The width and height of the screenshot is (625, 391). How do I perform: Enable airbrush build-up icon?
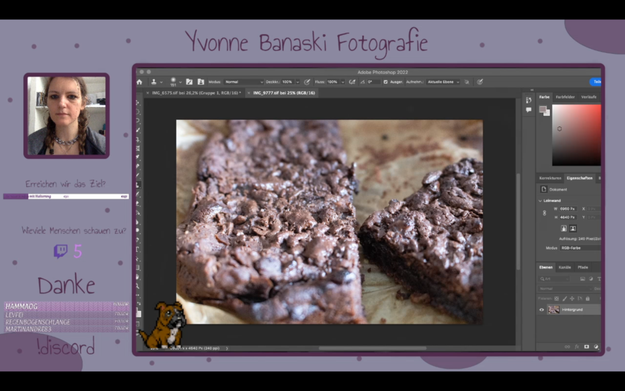pos(352,82)
